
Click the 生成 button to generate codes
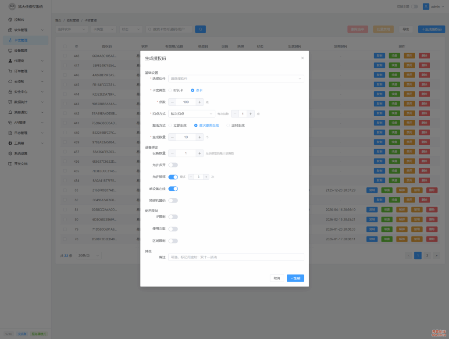(x=295, y=278)
